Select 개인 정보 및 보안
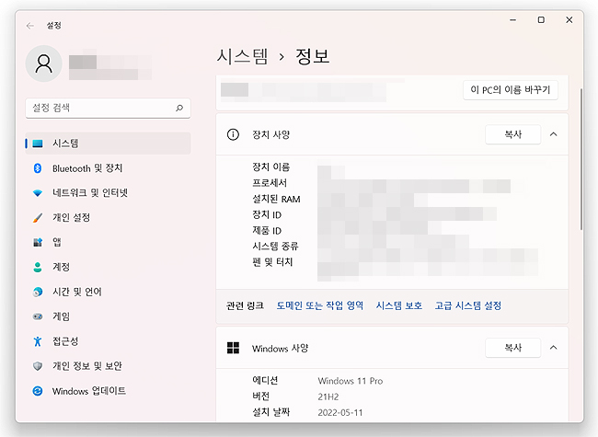Viewport: 598px width, 437px height. [x=108, y=366]
